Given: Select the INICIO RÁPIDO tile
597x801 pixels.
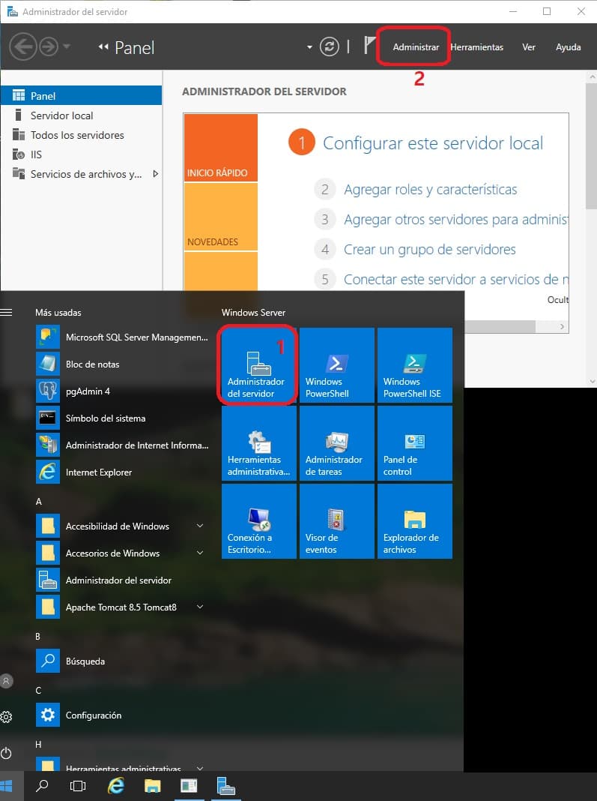Looking at the screenshot, I should pos(220,148).
